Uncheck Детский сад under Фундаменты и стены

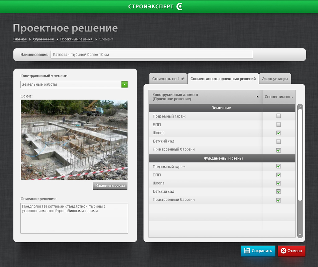pyautogui.click(x=279, y=192)
